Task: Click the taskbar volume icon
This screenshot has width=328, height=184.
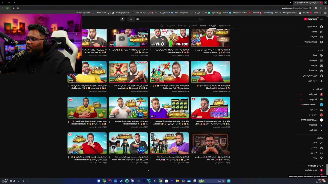Action: tap(11, 181)
